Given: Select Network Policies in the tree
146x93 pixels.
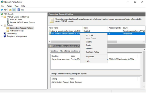Looking at the screenshot, I should point(17,31).
